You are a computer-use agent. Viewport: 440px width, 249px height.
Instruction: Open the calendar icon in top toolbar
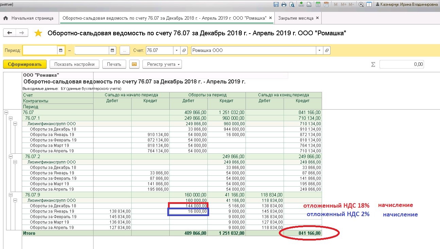click(326, 4)
